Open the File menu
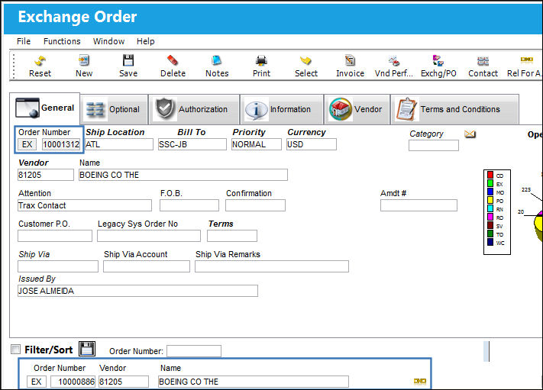543x390 pixels. (24, 41)
